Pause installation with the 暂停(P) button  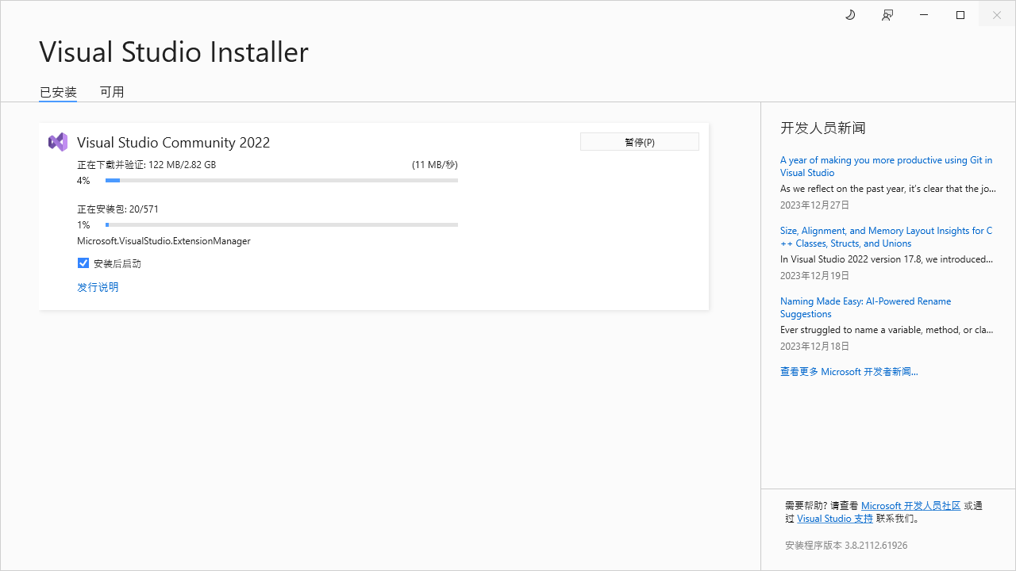coord(639,142)
